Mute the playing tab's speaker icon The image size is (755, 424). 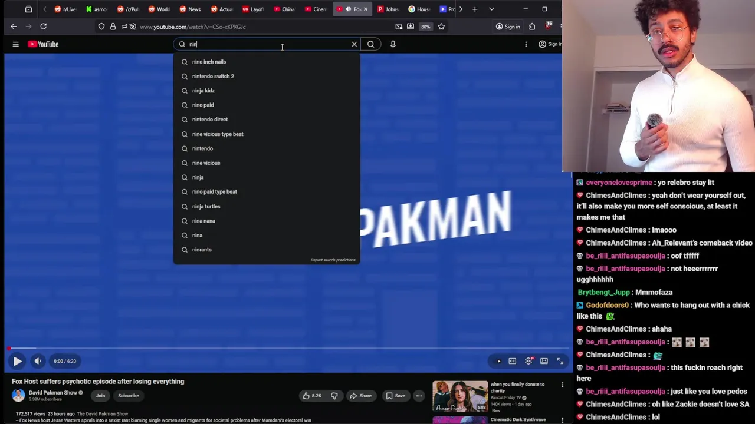(x=348, y=9)
